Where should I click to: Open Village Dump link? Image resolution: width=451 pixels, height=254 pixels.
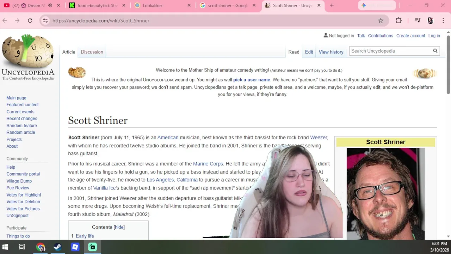[19, 181]
